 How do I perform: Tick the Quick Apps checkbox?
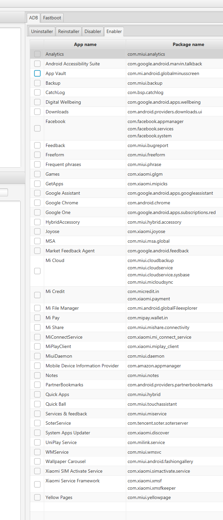click(x=37, y=394)
